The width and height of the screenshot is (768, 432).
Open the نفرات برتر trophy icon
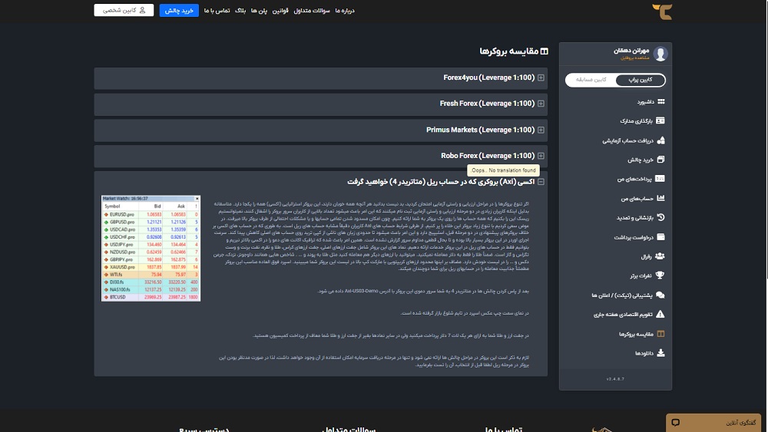(x=660, y=275)
